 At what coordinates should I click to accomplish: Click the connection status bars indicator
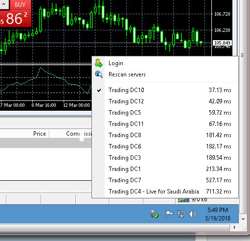[183, 200]
